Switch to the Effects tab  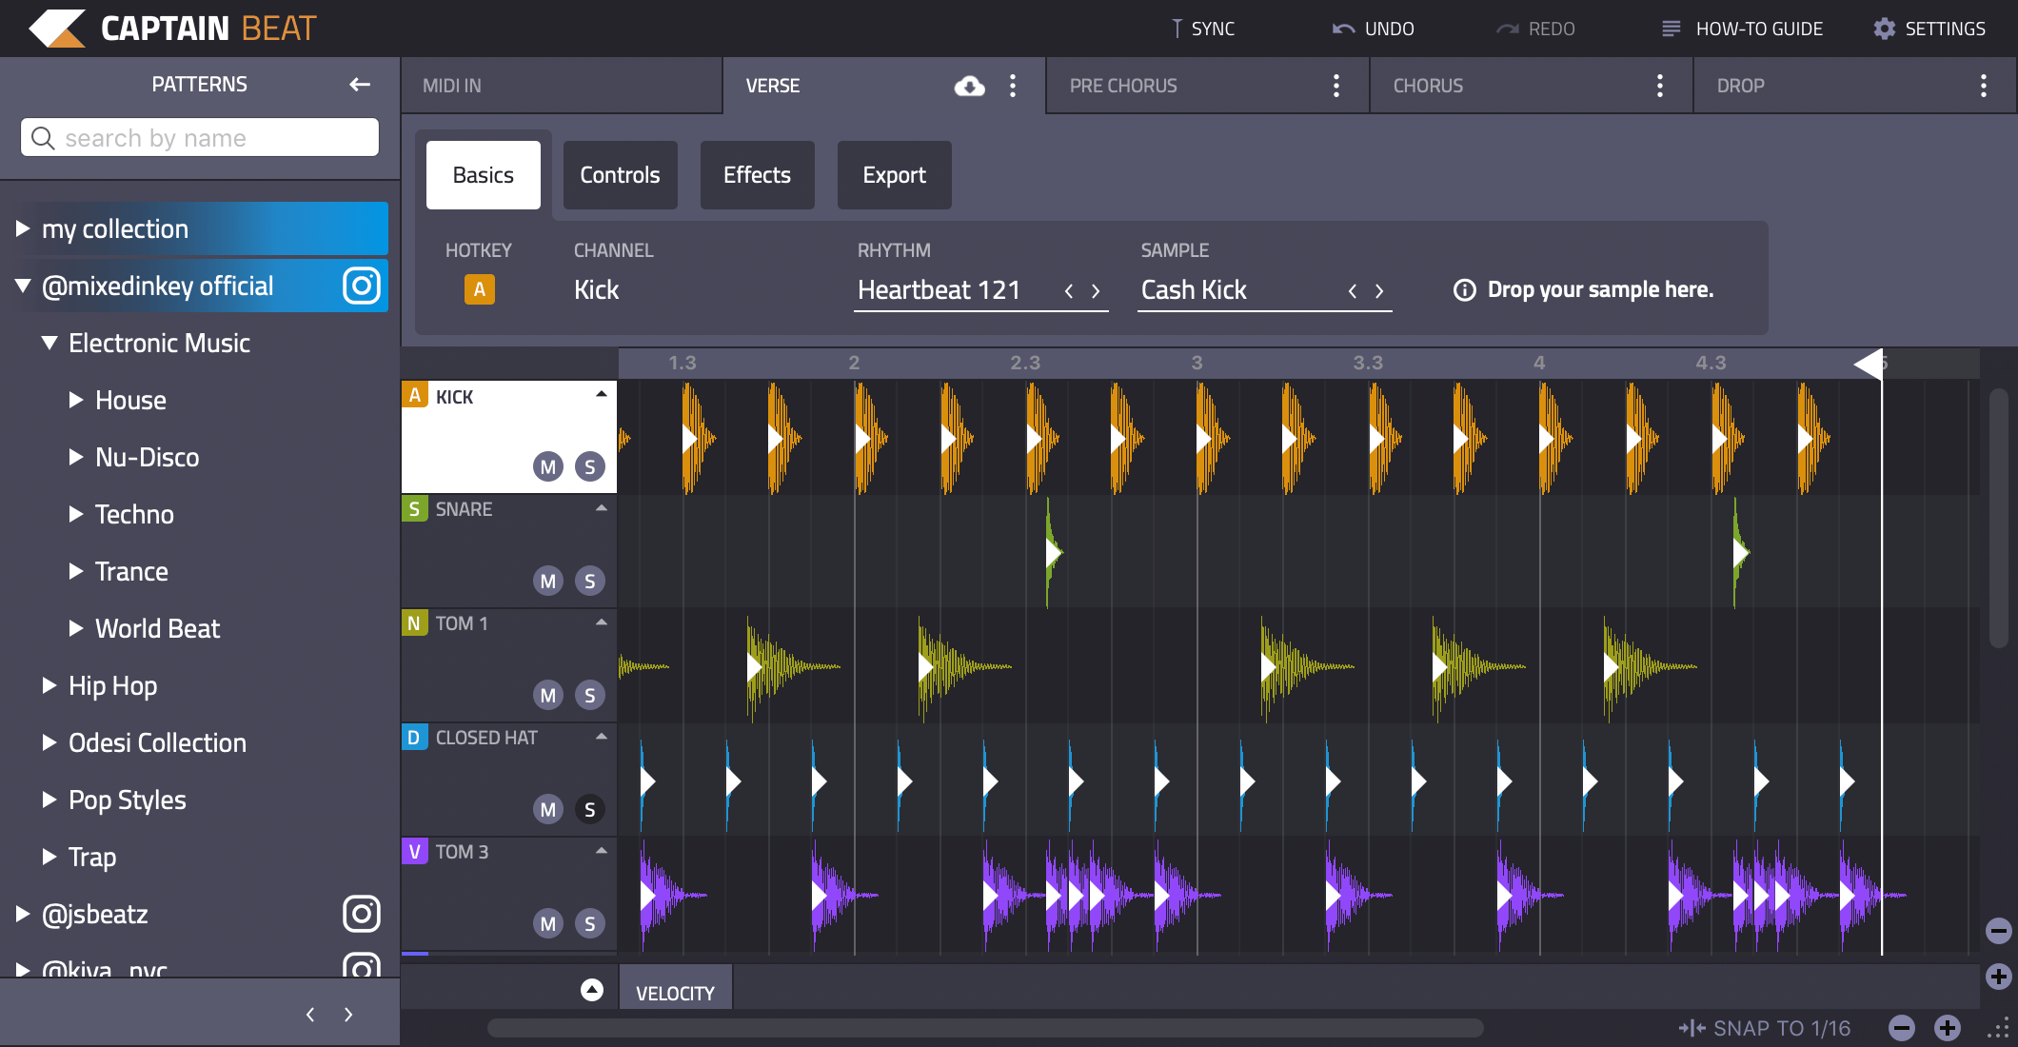[756, 173]
